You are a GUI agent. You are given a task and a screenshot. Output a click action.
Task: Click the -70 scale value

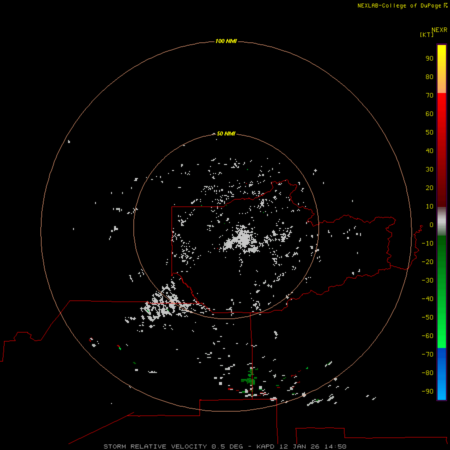coord(427,354)
